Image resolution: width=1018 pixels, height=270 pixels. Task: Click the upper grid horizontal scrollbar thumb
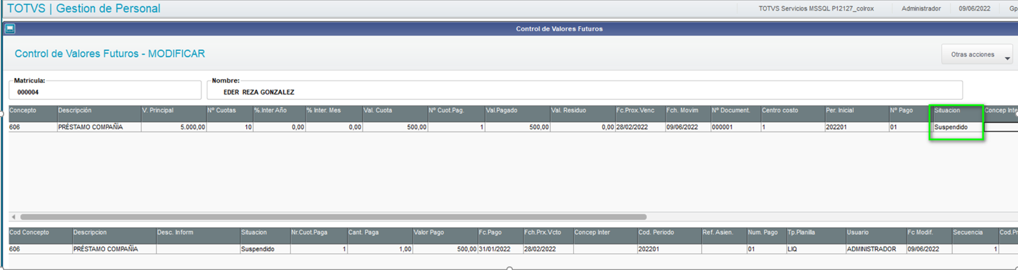click(x=333, y=217)
